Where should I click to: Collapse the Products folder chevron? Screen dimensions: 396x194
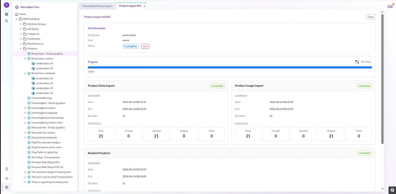(21, 49)
